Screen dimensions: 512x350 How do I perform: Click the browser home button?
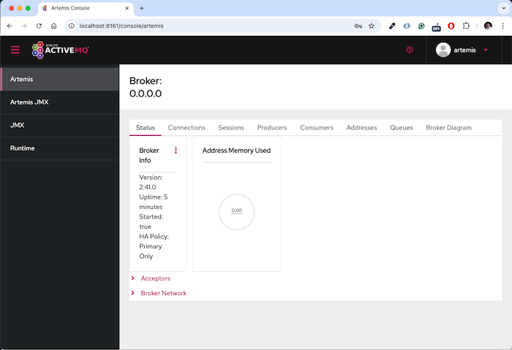pyautogui.click(x=54, y=26)
